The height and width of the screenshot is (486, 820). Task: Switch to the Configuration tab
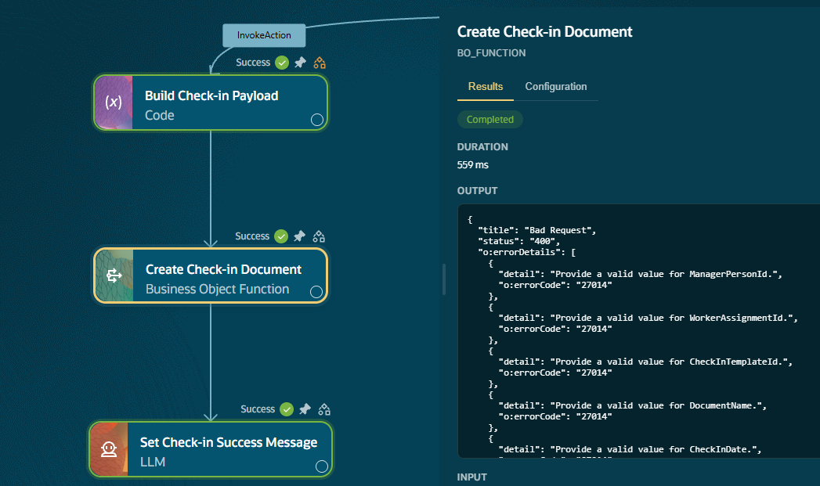tap(556, 87)
